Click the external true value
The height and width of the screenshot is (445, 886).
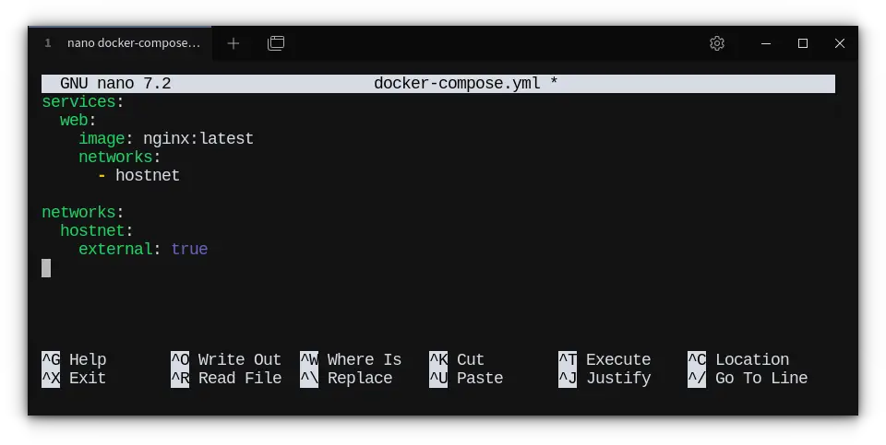click(189, 249)
